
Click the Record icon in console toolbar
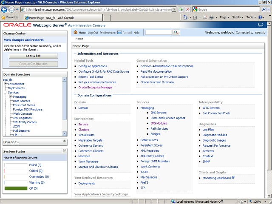[x=119, y=32]
